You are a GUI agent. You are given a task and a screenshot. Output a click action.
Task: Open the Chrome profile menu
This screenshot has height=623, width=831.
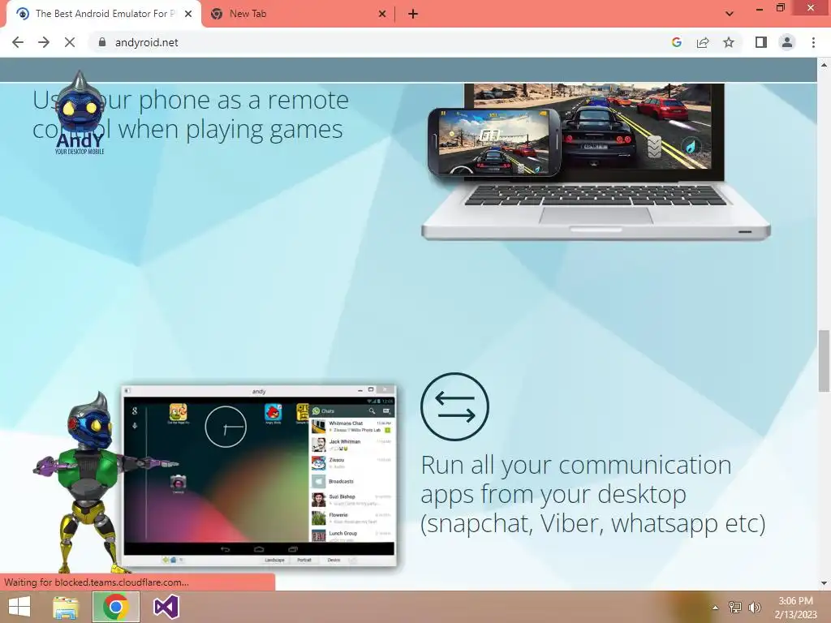(x=787, y=42)
